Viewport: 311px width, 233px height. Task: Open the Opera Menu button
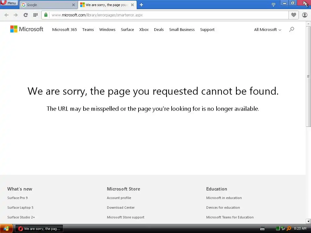pyautogui.click(x=9, y=3)
